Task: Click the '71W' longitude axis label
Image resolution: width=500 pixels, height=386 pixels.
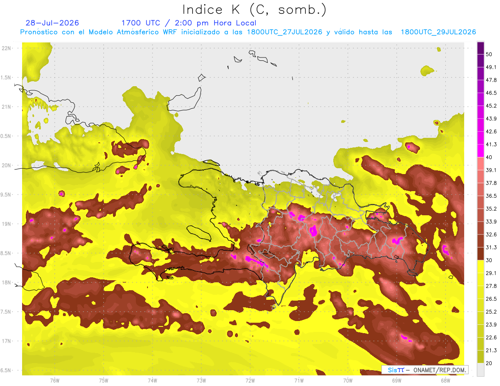Action: 299,381
